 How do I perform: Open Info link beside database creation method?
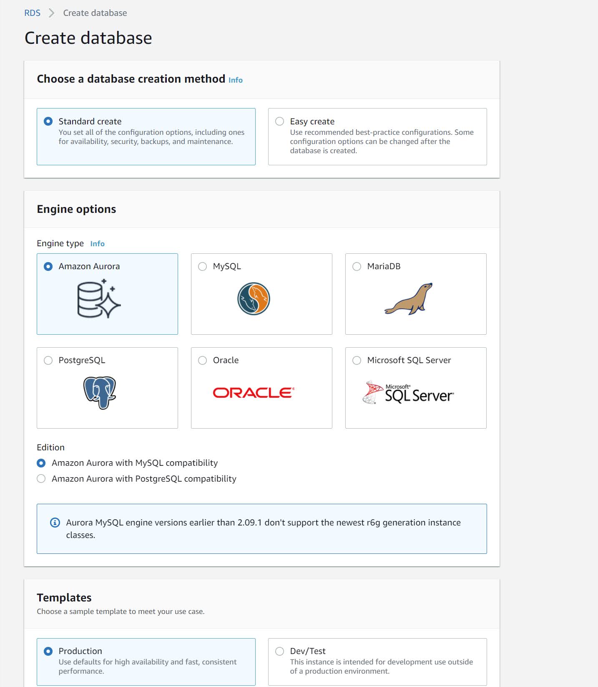coord(236,80)
